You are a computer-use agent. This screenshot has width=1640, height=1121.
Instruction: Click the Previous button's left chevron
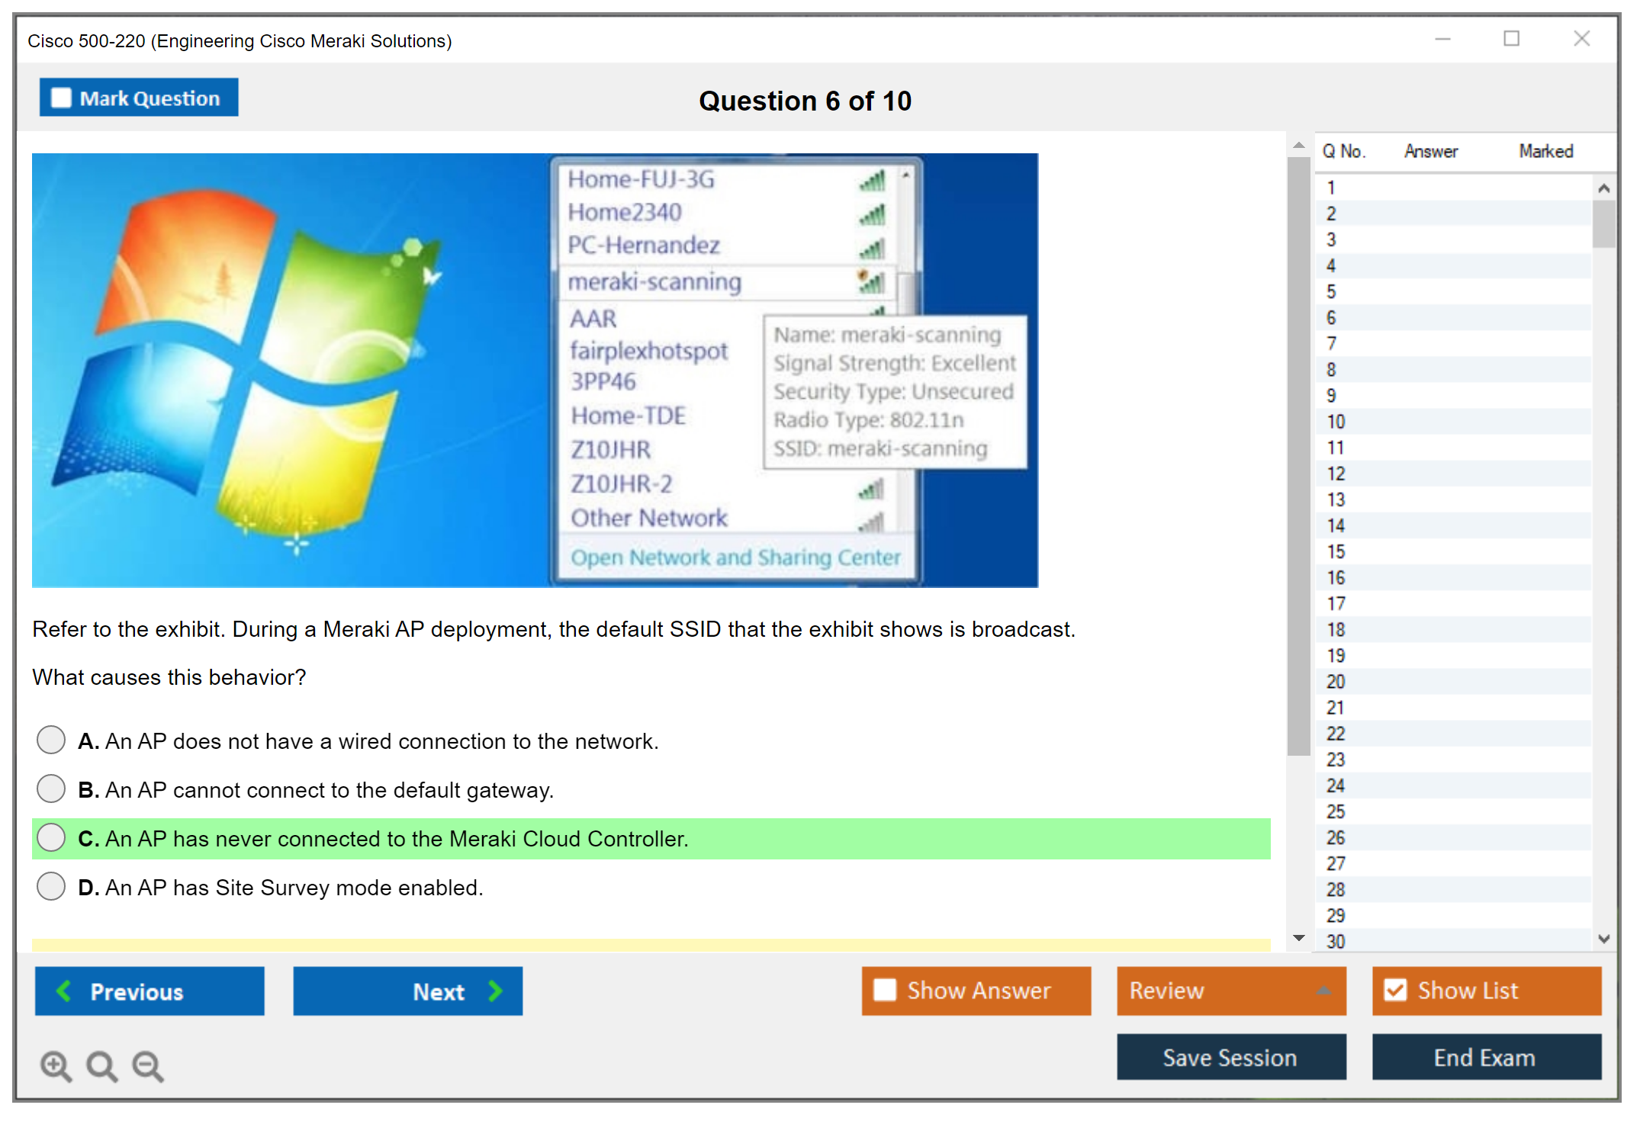click(64, 991)
